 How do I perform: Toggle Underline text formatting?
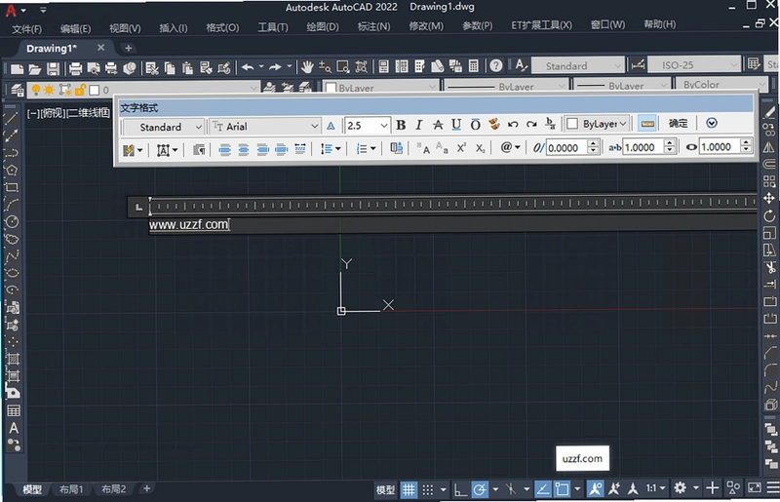(x=456, y=125)
